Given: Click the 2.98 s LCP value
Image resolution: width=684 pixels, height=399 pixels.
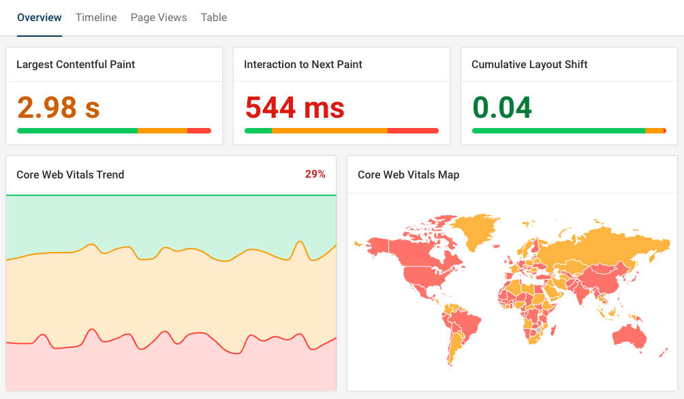Looking at the screenshot, I should pos(59,108).
